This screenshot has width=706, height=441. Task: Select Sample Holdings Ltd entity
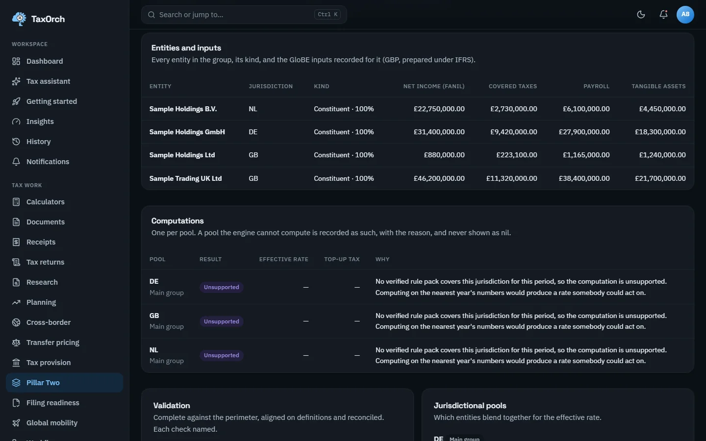tap(418, 155)
